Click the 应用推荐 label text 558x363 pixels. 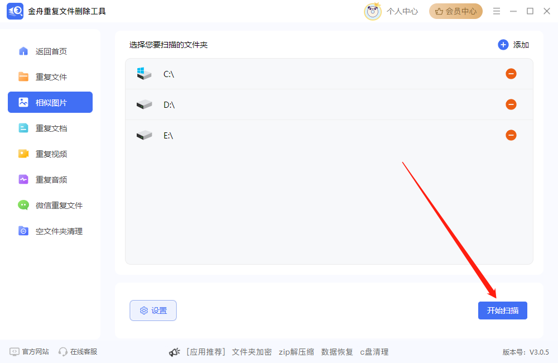coord(206,352)
